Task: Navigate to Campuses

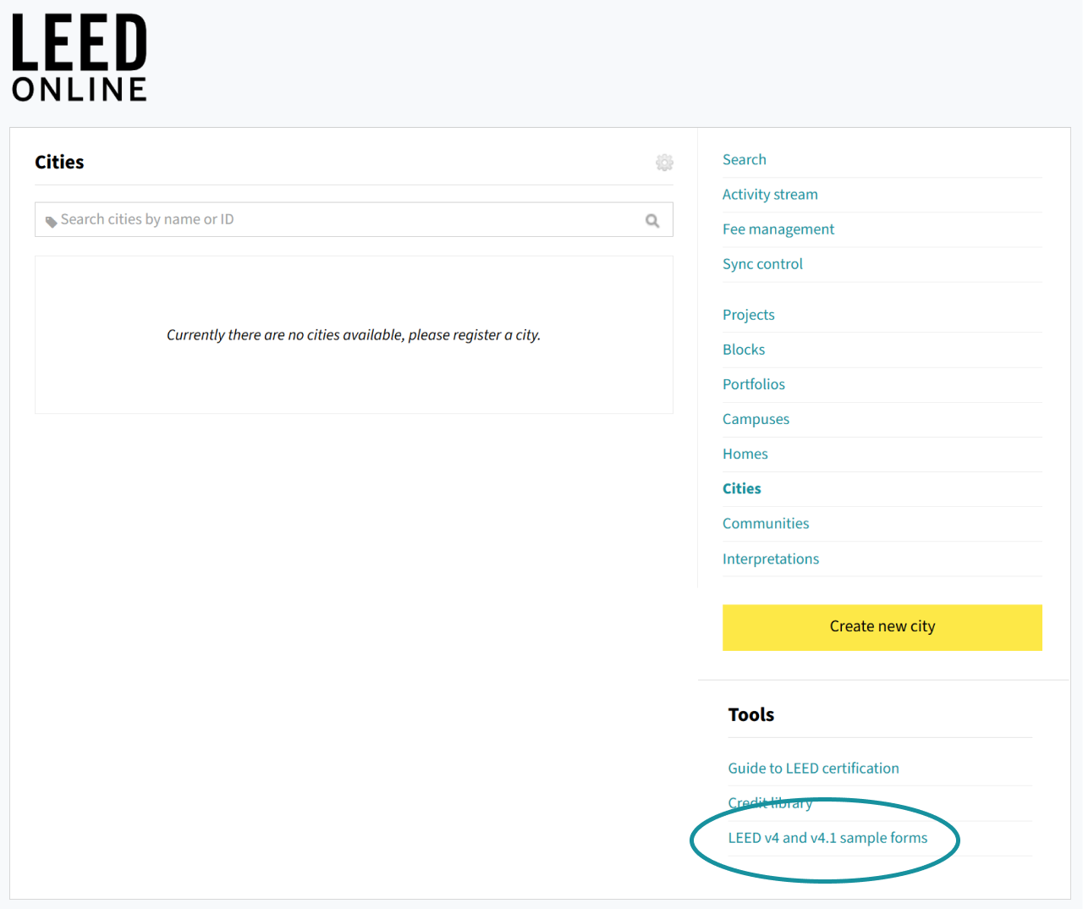Action: (x=755, y=419)
